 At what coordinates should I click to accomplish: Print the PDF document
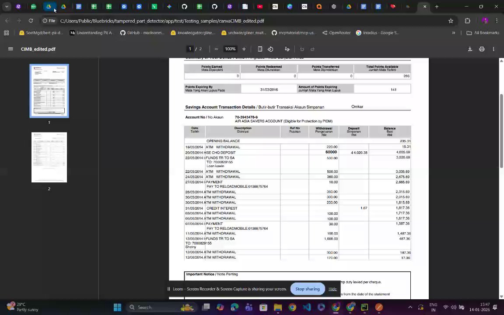(x=482, y=49)
